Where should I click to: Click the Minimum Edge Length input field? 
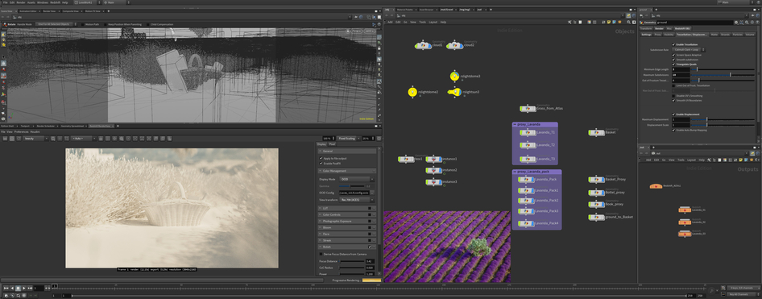[x=681, y=69]
